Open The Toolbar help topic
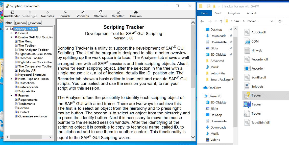This screenshot has height=145, width=289. (27, 46)
